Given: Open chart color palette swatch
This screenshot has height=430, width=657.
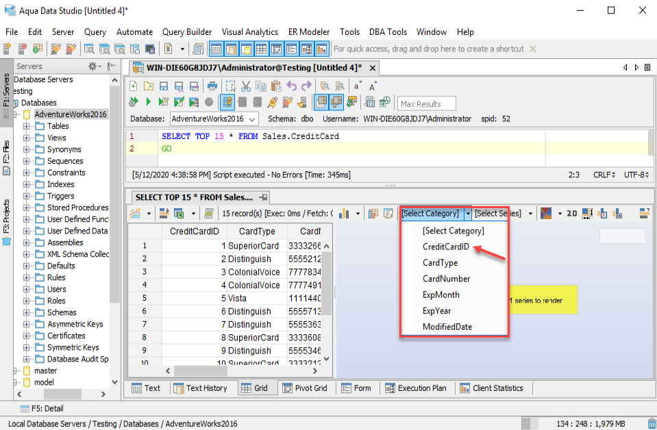Looking at the screenshot, I should [x=546, y=214].
